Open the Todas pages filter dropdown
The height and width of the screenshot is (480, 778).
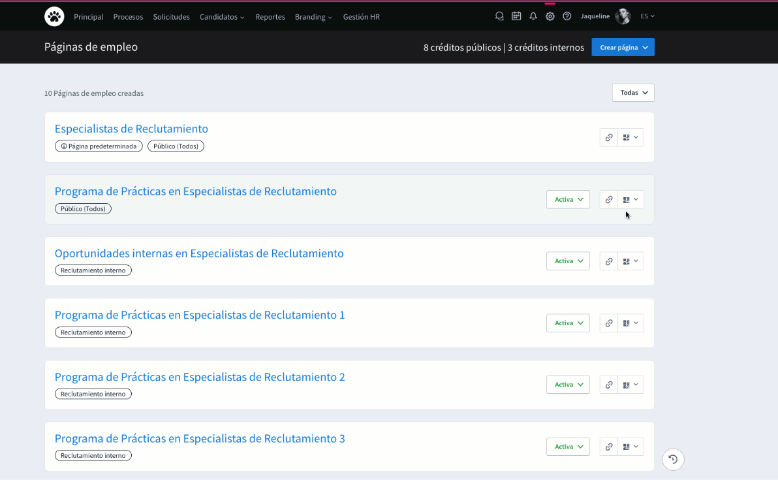[x=632, y=92]
